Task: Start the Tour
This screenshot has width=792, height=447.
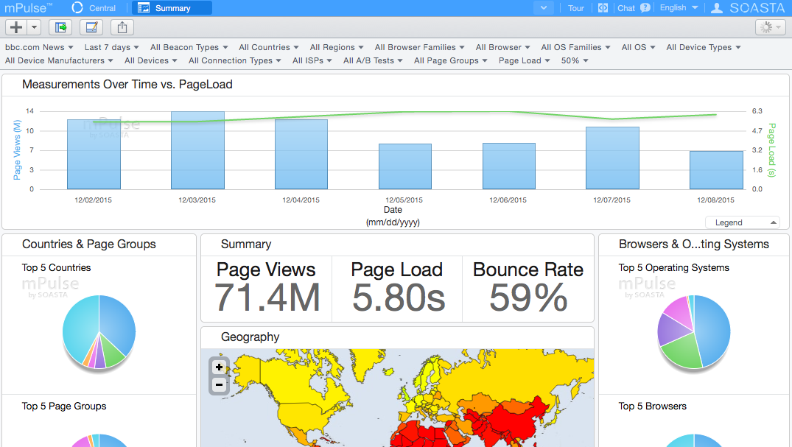Action: click(576, 8)
